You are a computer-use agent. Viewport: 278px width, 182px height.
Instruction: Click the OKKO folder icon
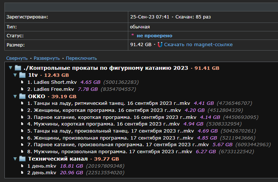(23, 96)
